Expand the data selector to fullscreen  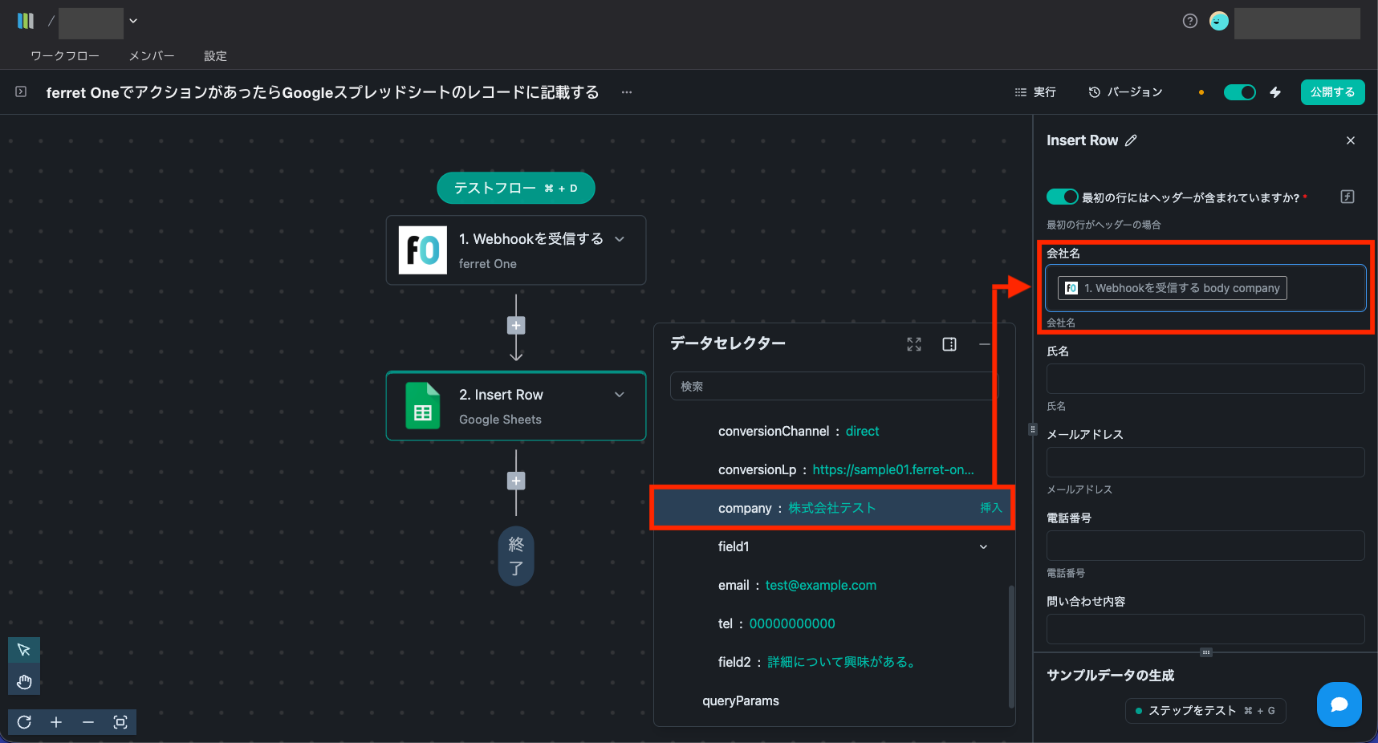[x=913, y=344]
